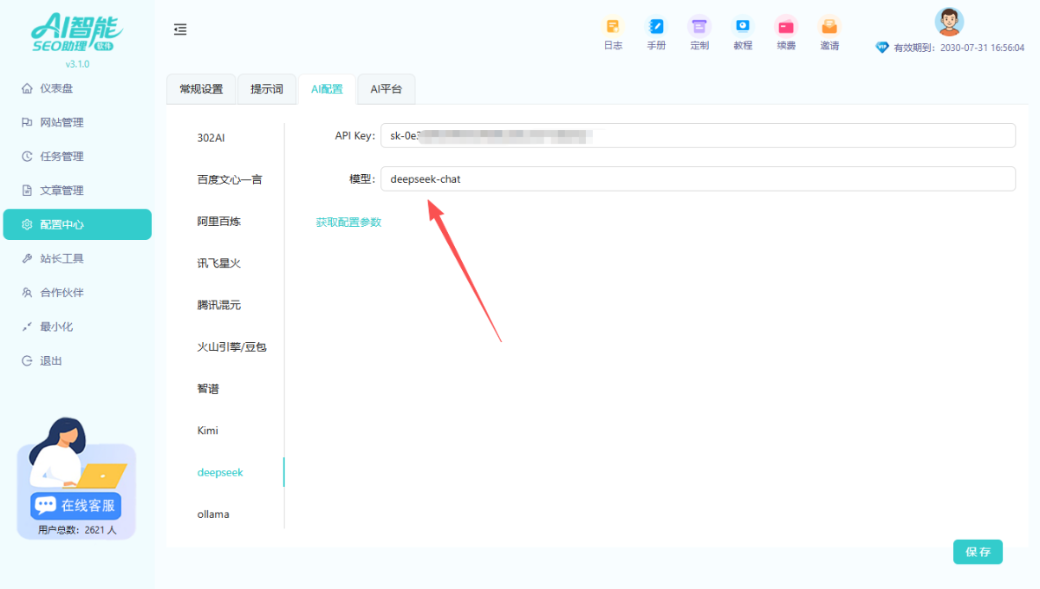The height and width of the screenshot is (589, 1040).
Task: Open the 定制 customization icon
Action: point(699,26)
